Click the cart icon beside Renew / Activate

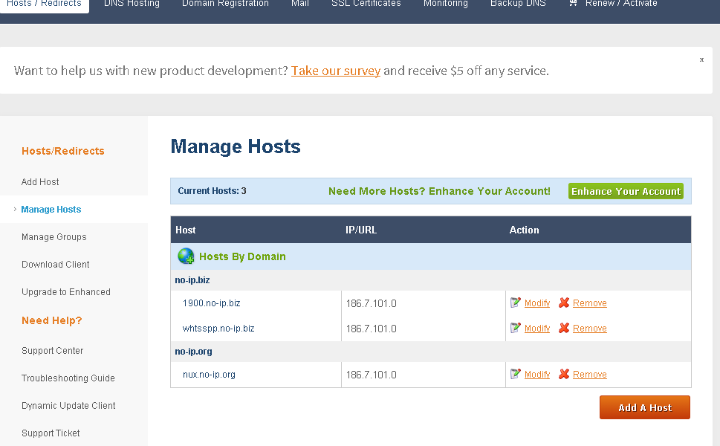573,3
